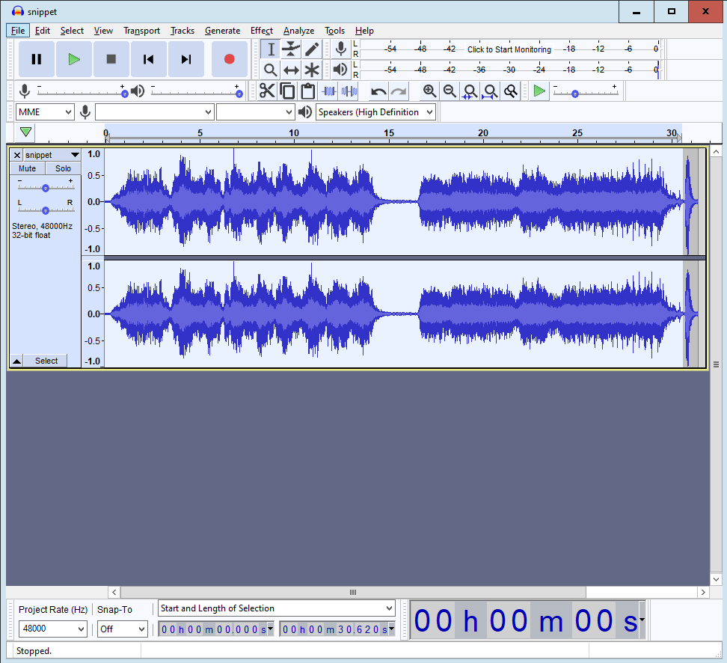Screen dimensions: 727x663
Task: Click the Record button
Action: 229,59
